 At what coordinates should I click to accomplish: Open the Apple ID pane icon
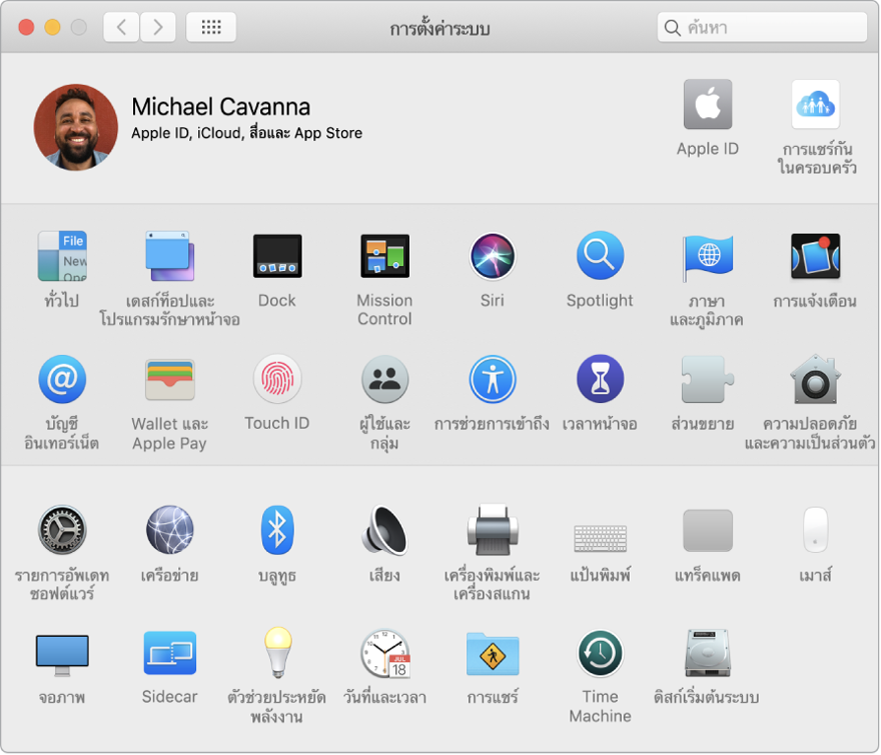click(x=708, y=104)
